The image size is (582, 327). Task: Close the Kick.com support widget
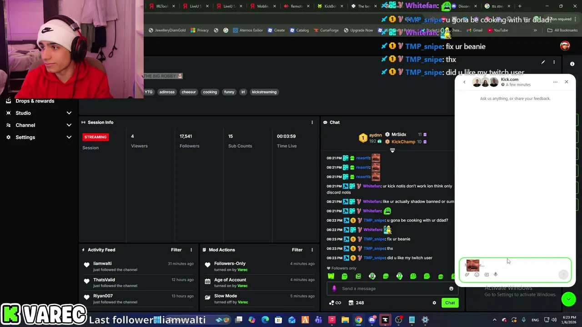(567, 82)
